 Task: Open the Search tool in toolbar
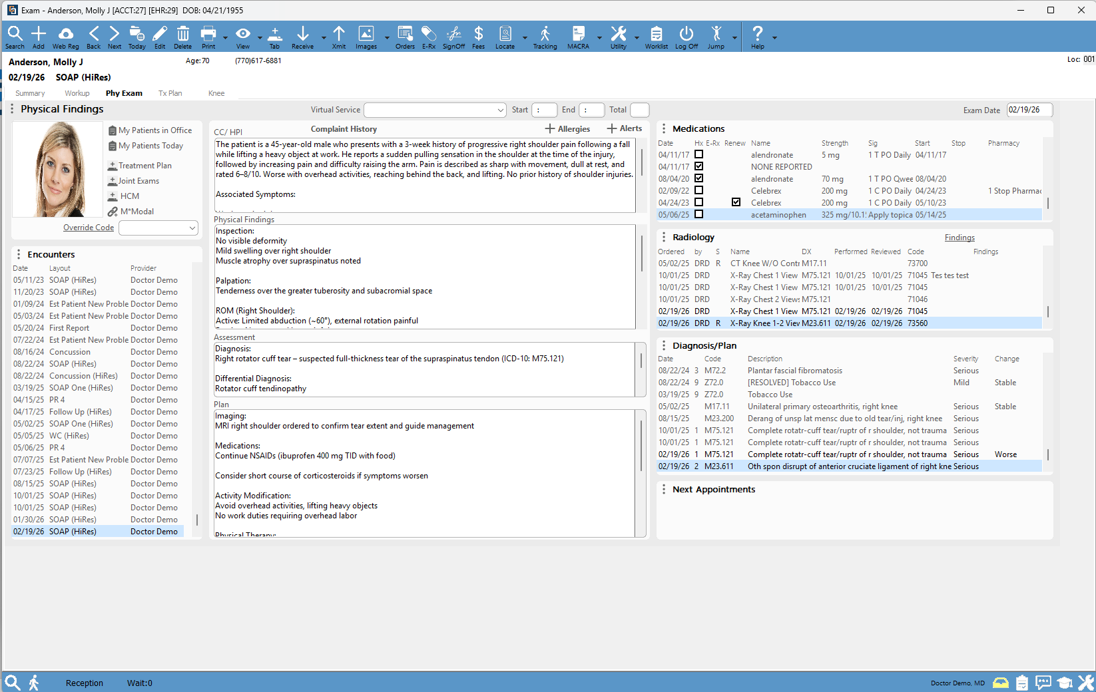pos(15,37)
